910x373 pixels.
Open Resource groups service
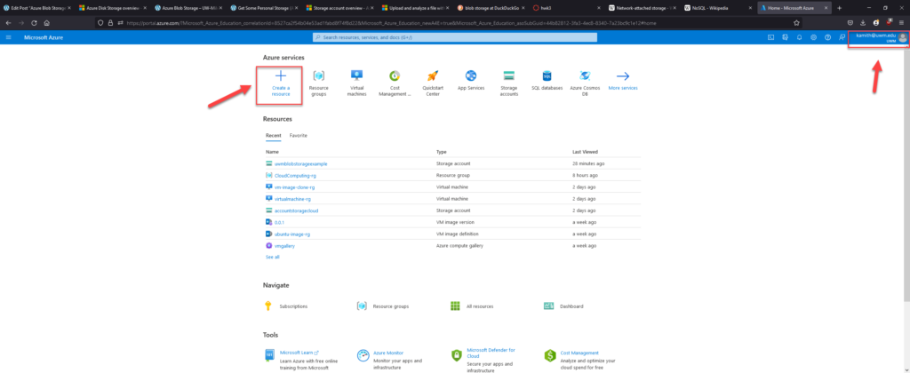[x=319, y=83]
